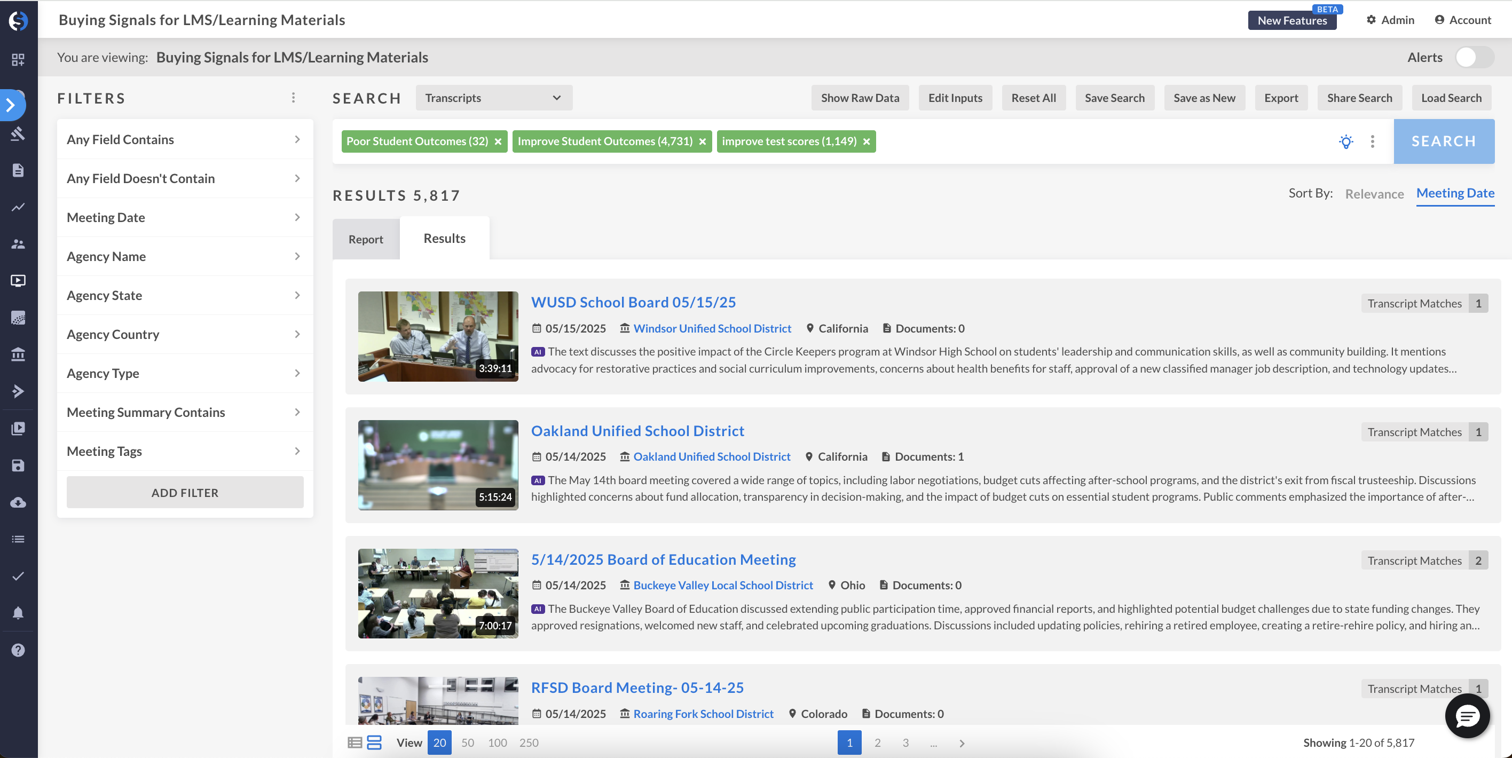Sort results by Relevance

click(x=1374, y=194)
